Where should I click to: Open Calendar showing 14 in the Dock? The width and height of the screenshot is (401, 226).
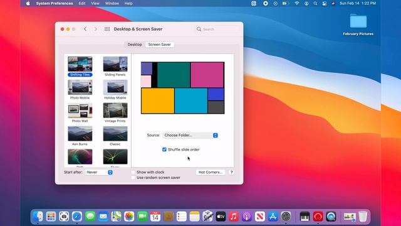click(155, 217)
